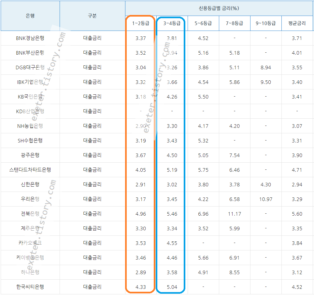Click 제주은행 7~8등급 value 5.99
The height and width of the screenshot is (295, 314).
234,228
